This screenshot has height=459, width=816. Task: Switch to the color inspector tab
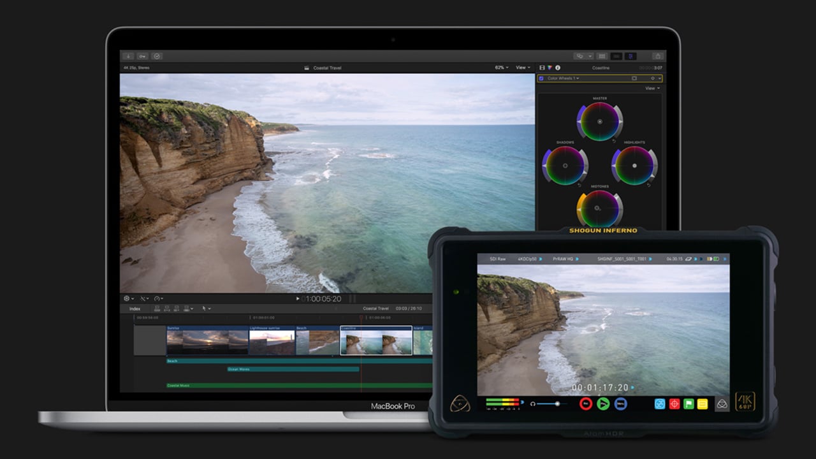(550, 68)
